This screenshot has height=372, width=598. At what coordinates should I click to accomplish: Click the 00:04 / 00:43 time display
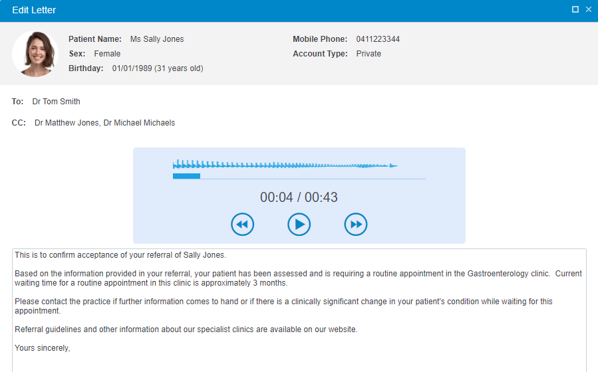(299, 197)
